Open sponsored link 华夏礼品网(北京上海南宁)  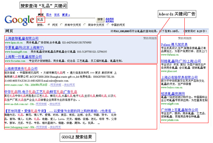(24, 48)
